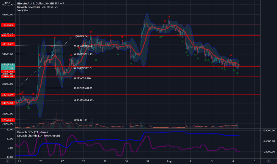This screenshot has width=277, height=164.
Task: Click the 32364.71 red price label
Action: [x=8, y=120]
